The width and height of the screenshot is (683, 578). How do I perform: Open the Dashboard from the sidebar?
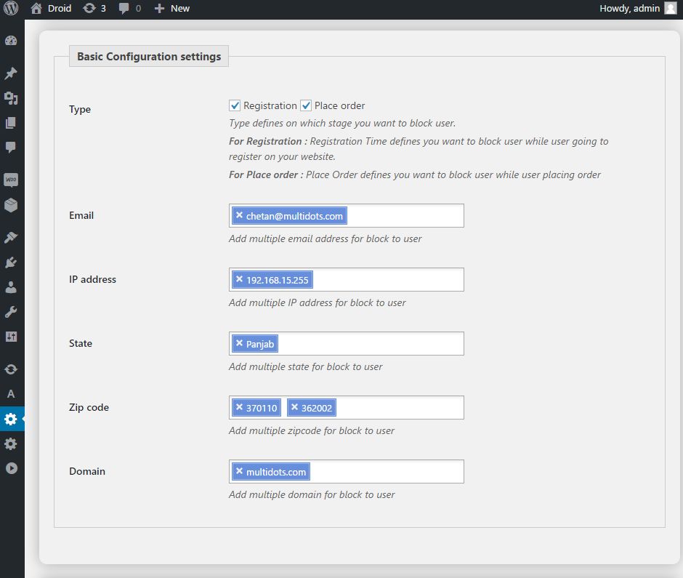coord(11,41)
